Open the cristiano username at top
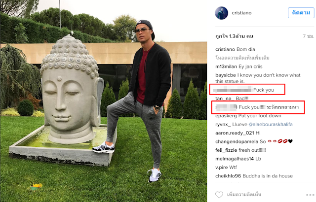316x202 pixels. pos(241,13)
